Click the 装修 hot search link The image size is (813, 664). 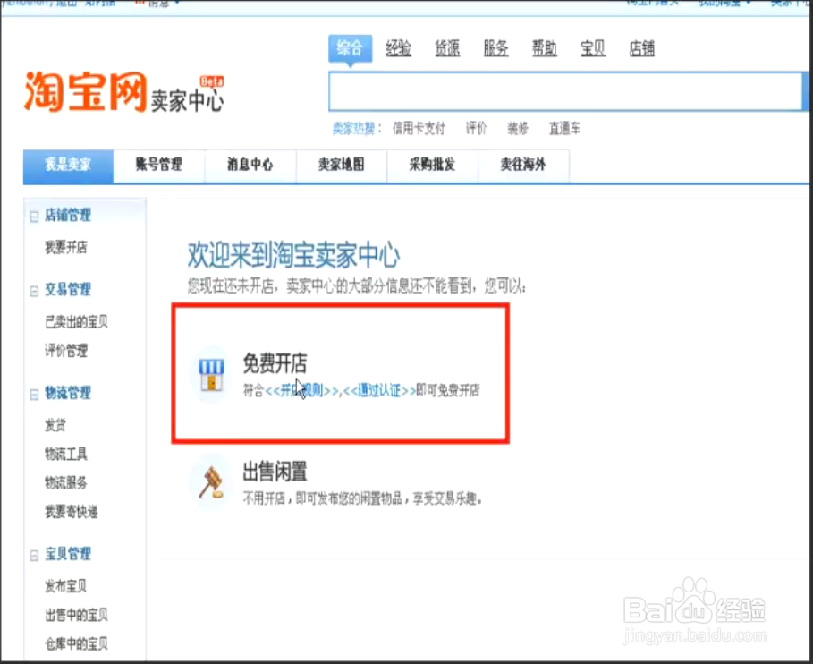[518, 128]
